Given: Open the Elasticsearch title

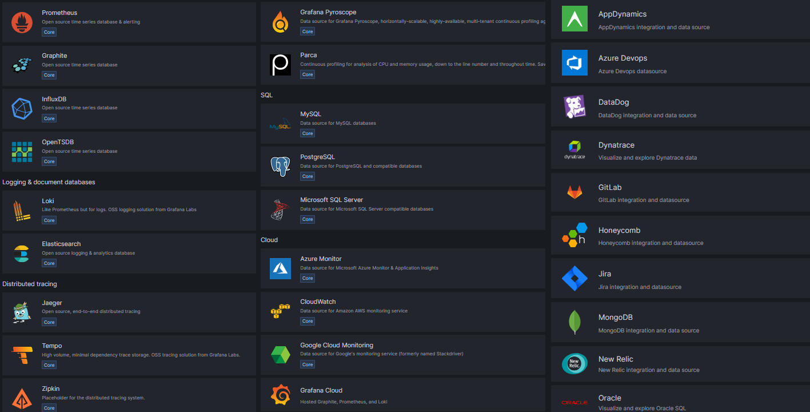Looking at the screenshot, I should click(x=61, y=244).
